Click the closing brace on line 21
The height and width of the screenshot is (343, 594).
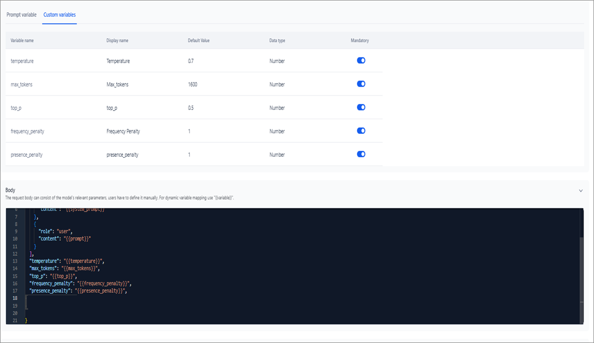[x=26, y=321]
